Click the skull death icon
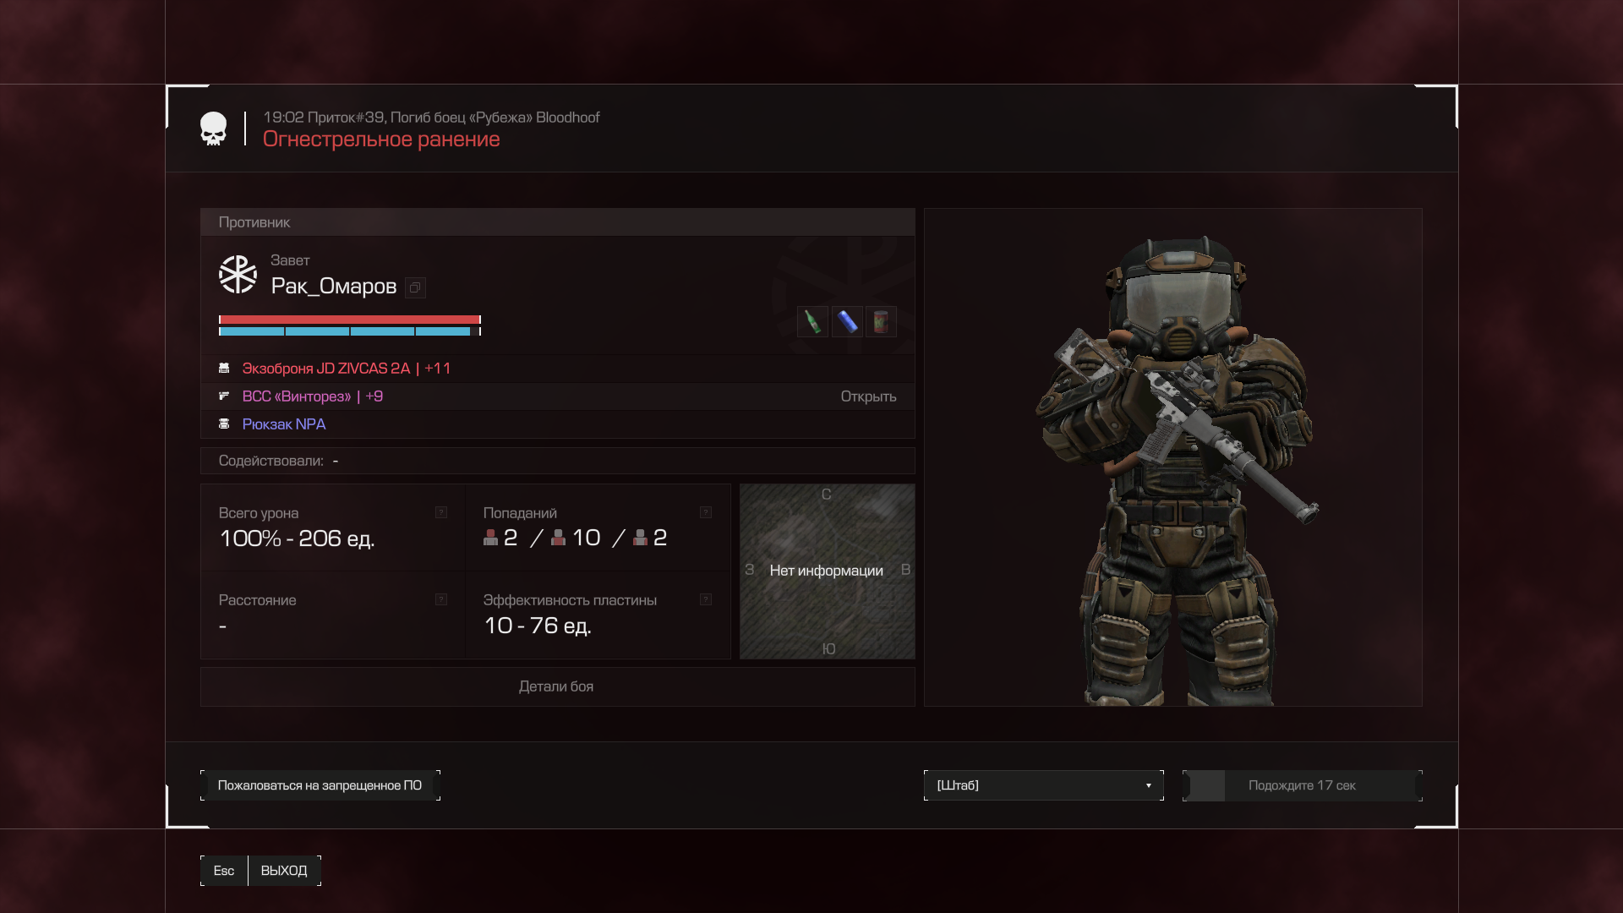This screenshot has height=913, width=1623. click(213, 129)
